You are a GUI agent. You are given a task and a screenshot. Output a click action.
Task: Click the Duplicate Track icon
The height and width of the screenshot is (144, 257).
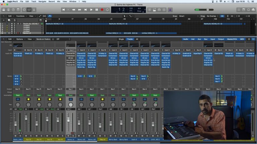pos(9,20)
